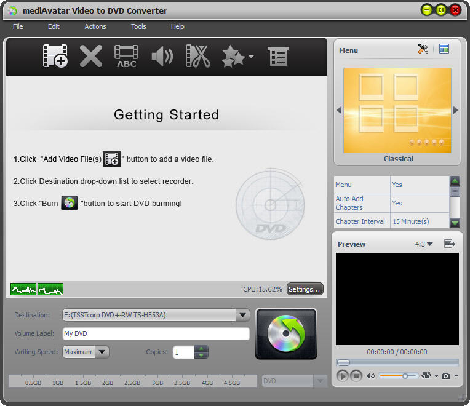This screenshot has height=406, width=470.
Task: Increase copies with the up stepper
Action: pyautogui.click(x=201, y=349)
